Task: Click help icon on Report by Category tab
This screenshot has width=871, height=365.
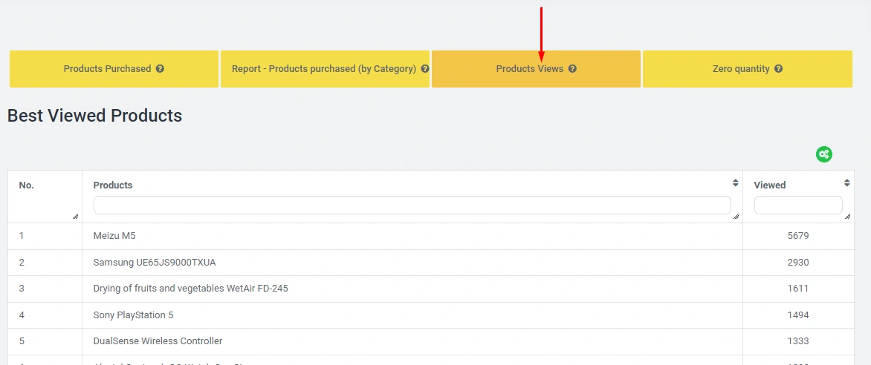Action: (x=425, y=69)
